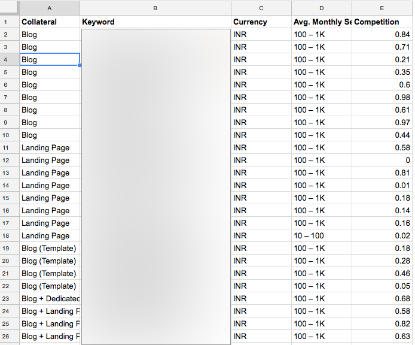The image size is (415, 345).
Task: Select row 1 via its row number
Action: pos(10,22)
